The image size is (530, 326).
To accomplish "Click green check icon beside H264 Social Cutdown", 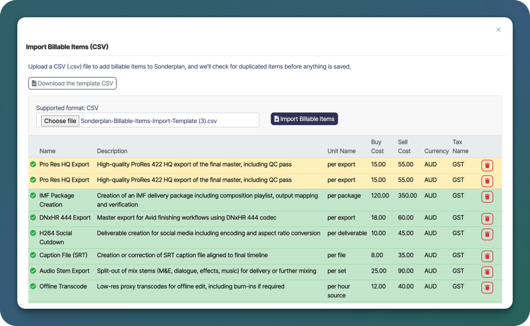I will (x=33, y=233).
